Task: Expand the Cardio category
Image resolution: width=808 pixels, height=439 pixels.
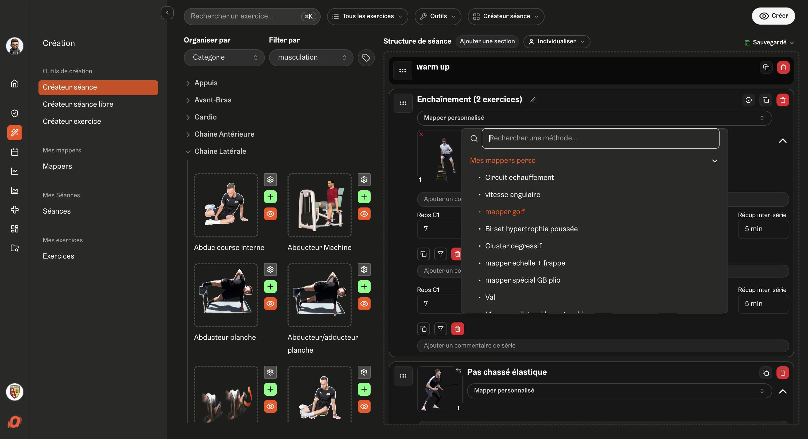Action: pos(205,117)
